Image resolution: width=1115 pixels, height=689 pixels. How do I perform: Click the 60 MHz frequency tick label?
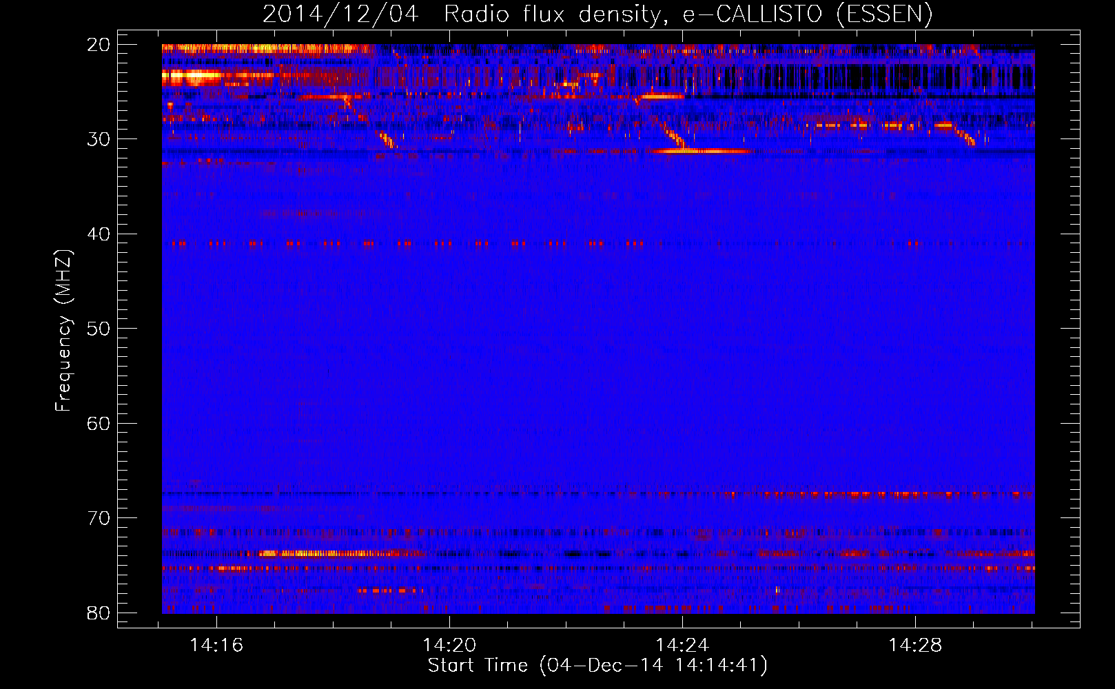click(x=99, y=423)
